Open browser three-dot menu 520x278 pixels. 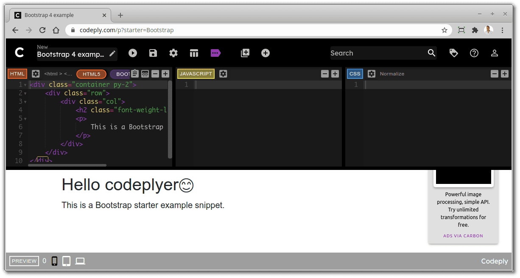point(503,30)
